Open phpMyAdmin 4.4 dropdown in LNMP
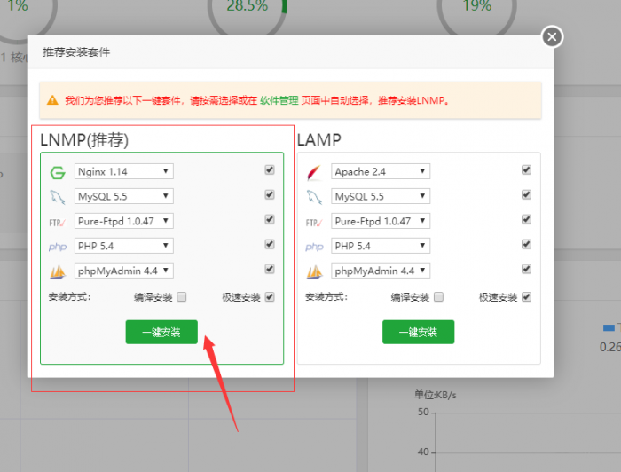Viewport: 621px width, 472px height. tap(124, 271)
